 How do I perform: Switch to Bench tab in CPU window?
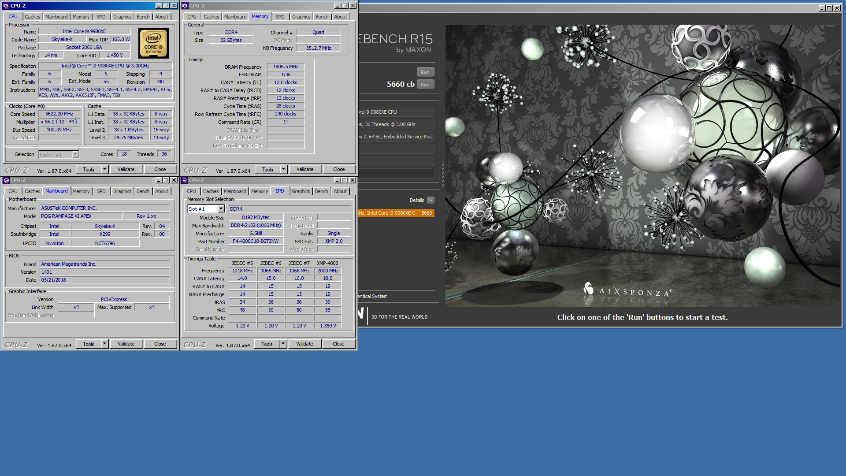tap(143, 17)
